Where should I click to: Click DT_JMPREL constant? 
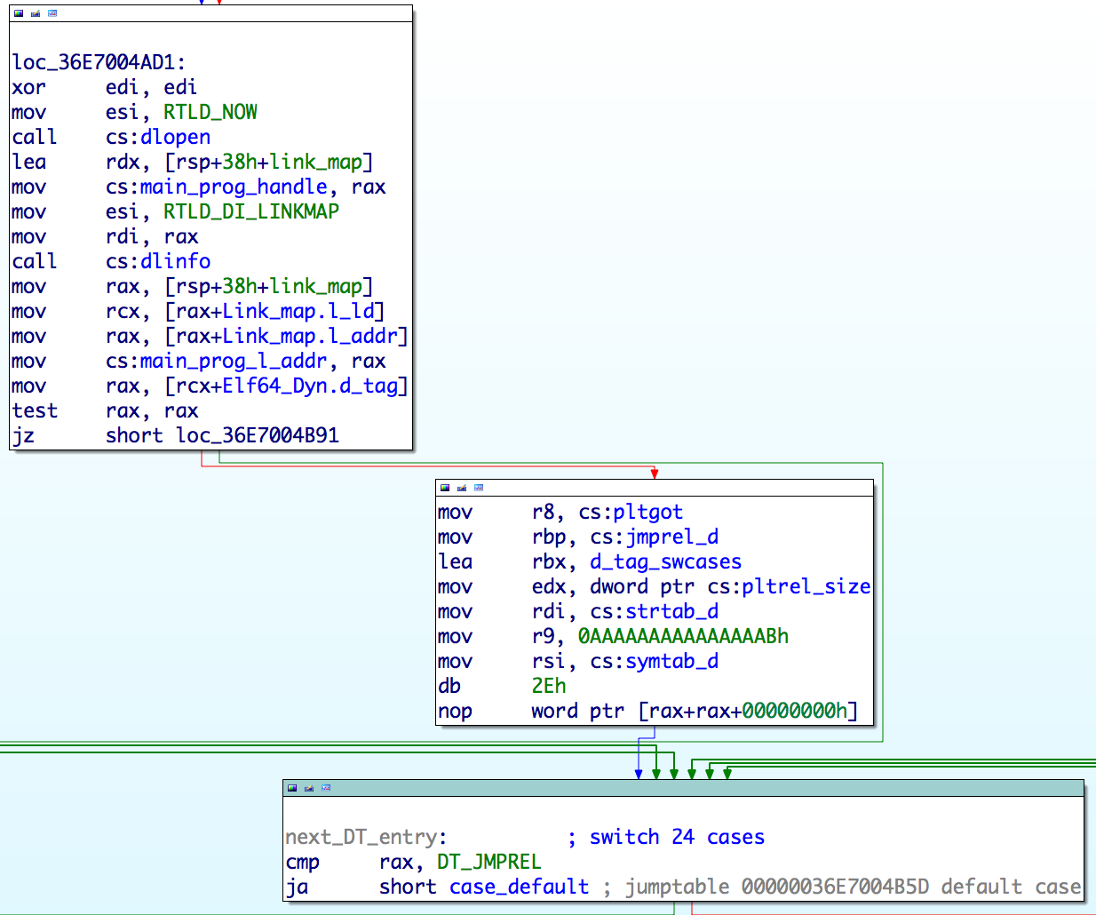point(488,862)
